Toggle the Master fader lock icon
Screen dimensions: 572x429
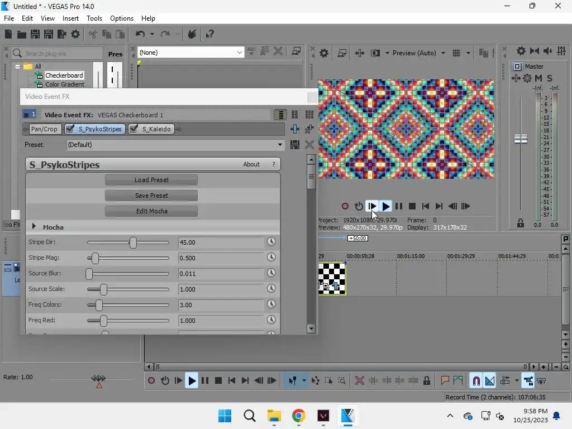tap(521, 223)
